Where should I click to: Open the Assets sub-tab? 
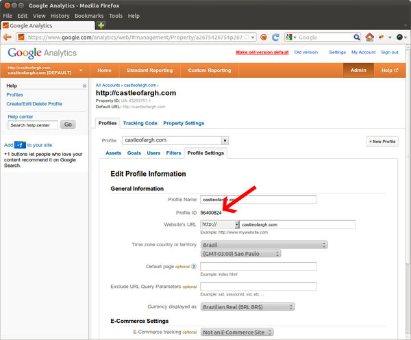[113, 153]
